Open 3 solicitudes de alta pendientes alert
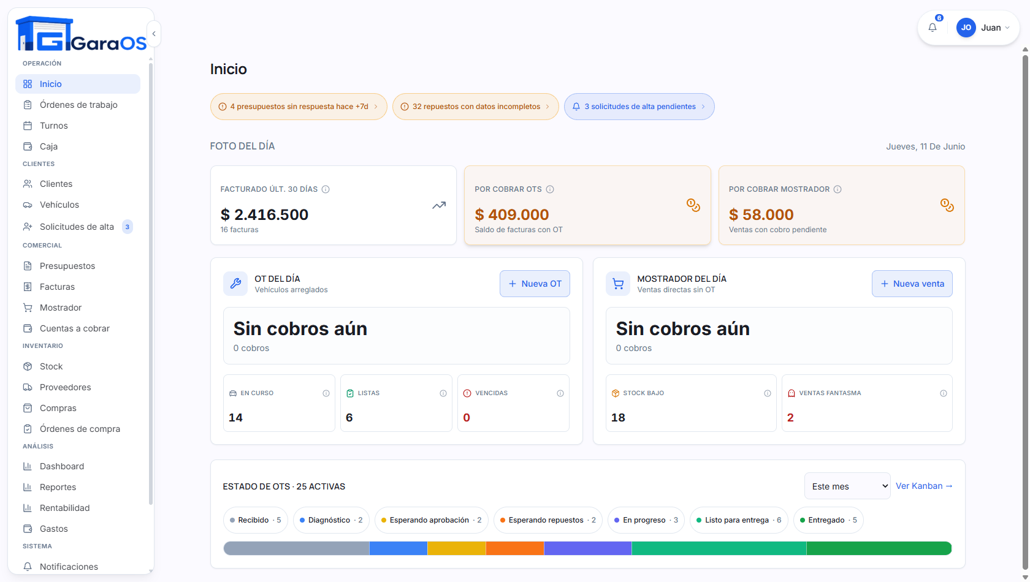Viewport: 1030px width, 582px height. [639, 107]
